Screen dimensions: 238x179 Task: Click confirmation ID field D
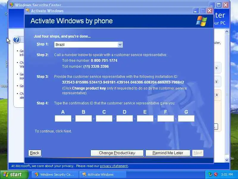[x=125, y=118]
